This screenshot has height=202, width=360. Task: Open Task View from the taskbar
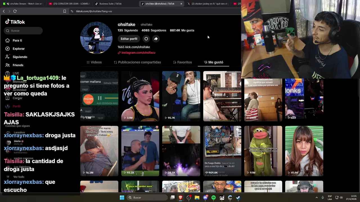point(172,198)
